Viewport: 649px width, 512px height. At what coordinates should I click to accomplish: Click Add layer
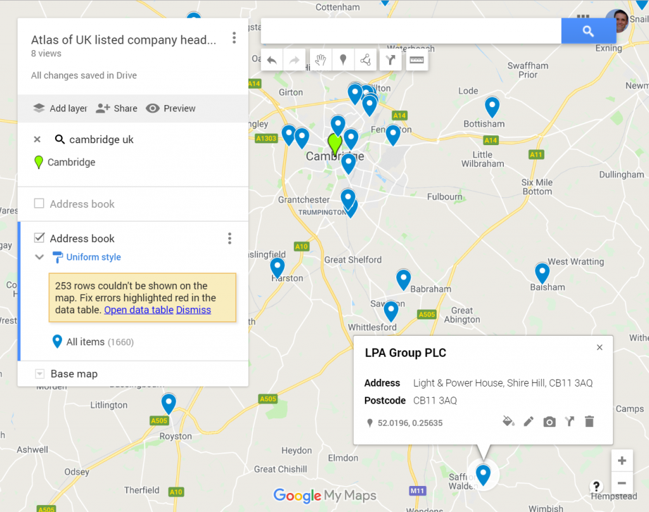(60, 108)
